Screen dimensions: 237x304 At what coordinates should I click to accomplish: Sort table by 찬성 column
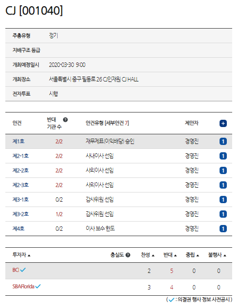(x=147, y=255)
